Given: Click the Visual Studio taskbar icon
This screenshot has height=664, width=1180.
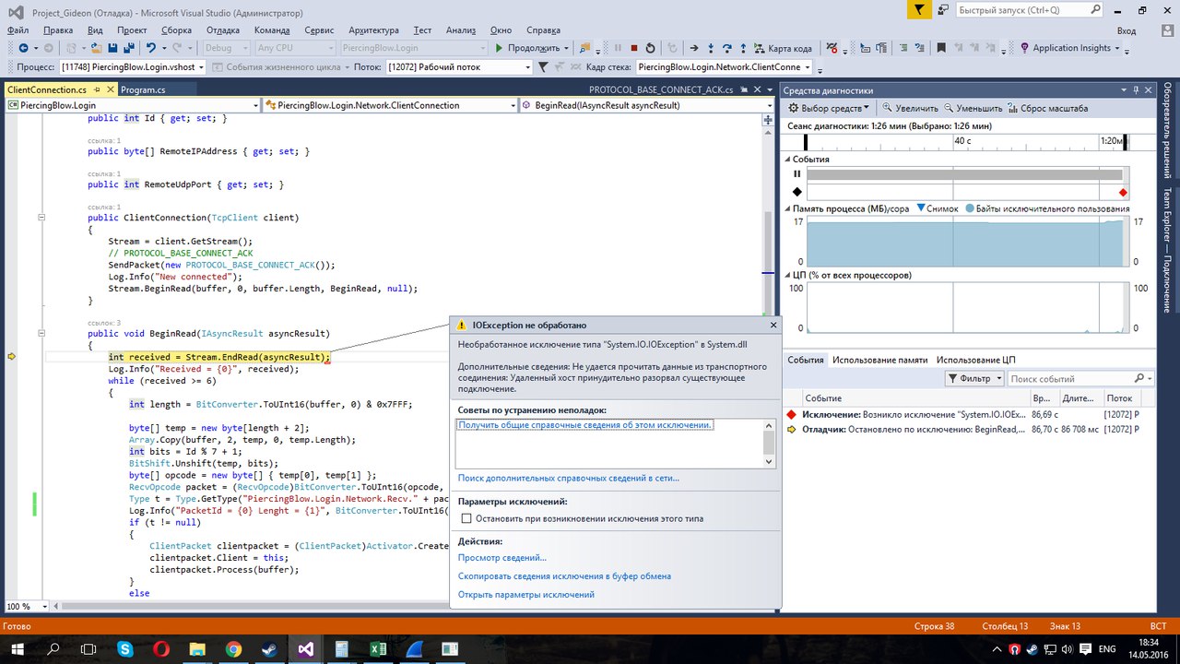Looking at the screenshot, I should coord(306,649).
